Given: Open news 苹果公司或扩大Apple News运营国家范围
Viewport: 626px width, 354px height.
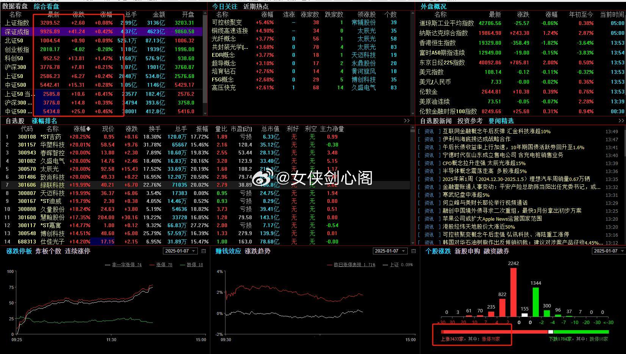Looking at the screenshot, I should 492,219.
